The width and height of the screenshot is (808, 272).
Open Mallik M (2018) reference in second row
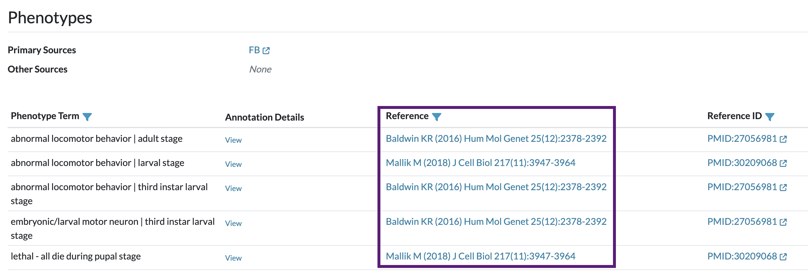click(481, 163)
